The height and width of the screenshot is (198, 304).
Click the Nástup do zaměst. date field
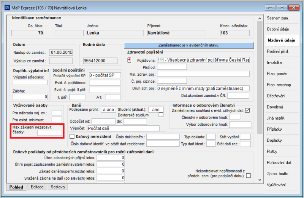pyautogui.click(x=61, y=53)
